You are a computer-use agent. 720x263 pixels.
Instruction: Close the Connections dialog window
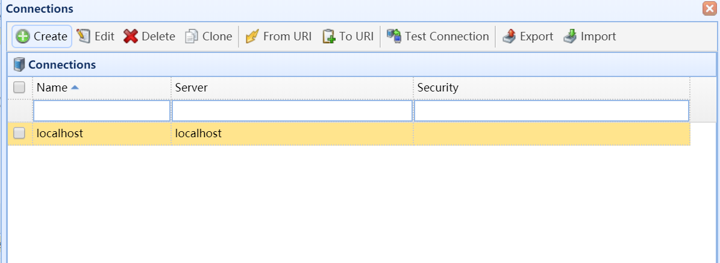[x=709, y=8]
